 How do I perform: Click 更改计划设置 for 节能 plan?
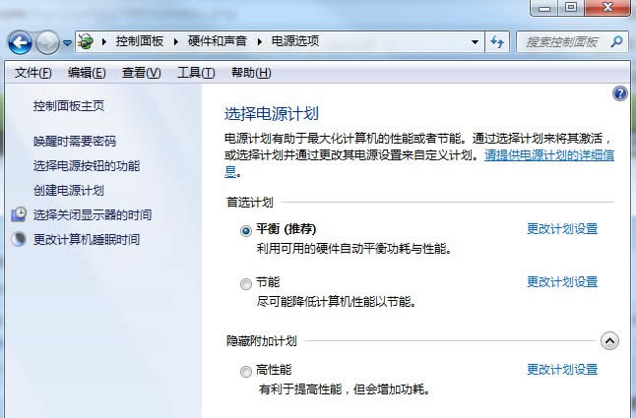(562, 282)
